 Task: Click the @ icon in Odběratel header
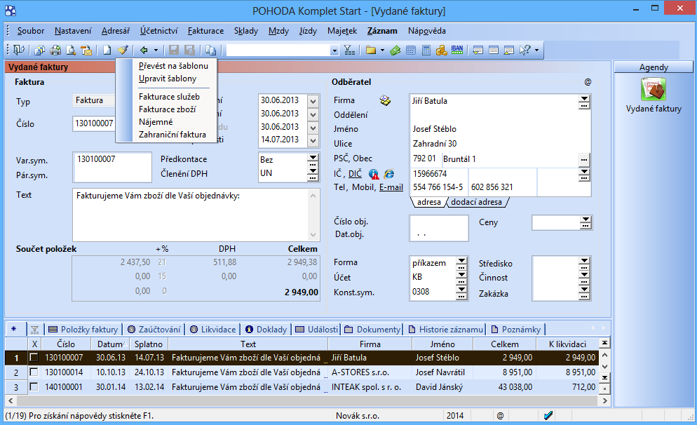click(588, 82)
